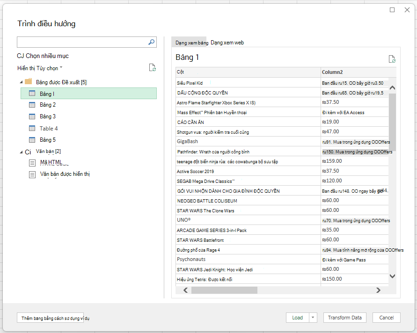
Task: Click the Đi kèm với EA Access cell
Action: click(355, 112)
